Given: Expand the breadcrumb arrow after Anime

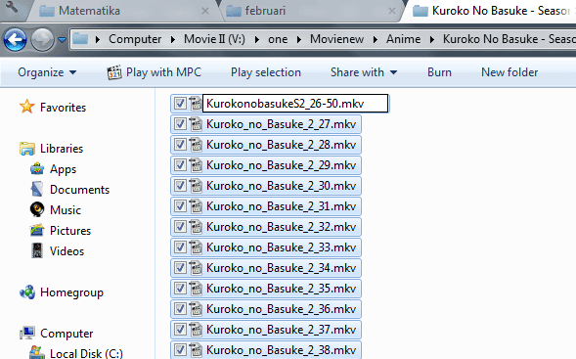Looking at the screenshot, I should click(432, 39).
